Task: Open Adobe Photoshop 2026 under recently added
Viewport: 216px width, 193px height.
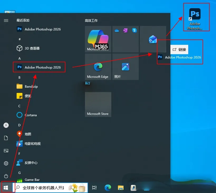Action: click(x=39, y=29)
